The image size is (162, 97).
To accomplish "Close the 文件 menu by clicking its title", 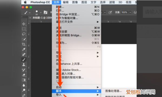I will click(56, 2).
